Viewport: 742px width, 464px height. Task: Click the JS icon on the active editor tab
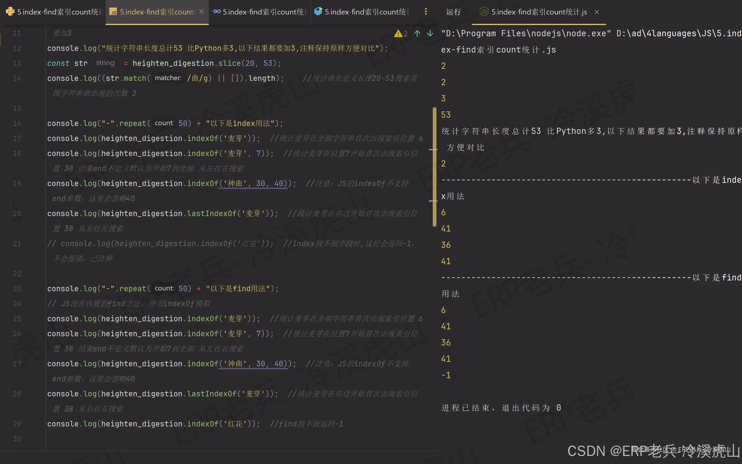pos(113,12)
